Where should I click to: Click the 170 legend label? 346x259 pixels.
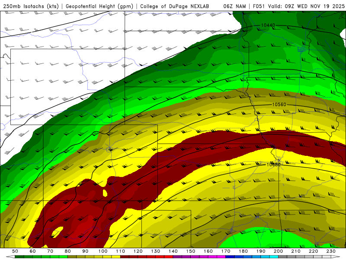[226, 251]
